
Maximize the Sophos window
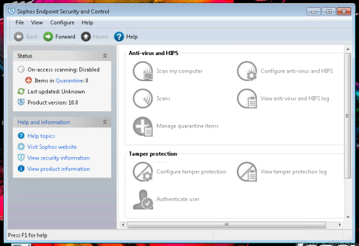point(329,11)
